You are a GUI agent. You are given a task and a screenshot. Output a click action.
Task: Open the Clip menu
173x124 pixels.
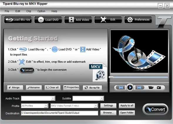coord(29,11)
